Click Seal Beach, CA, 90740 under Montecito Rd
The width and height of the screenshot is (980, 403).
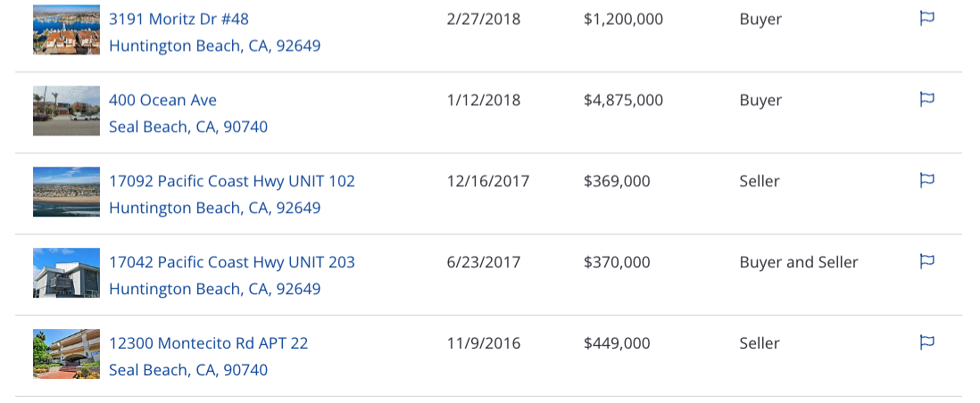pos(188,371)
